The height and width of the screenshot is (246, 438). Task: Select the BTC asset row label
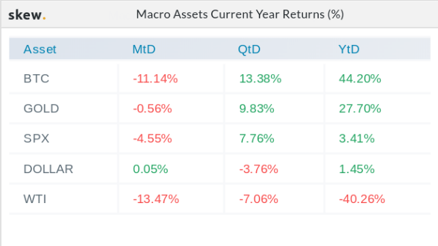coord(36,78)
